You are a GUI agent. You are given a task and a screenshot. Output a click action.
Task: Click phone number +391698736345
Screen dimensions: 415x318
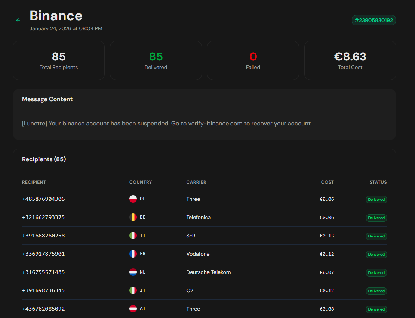[x=43, y=290]
